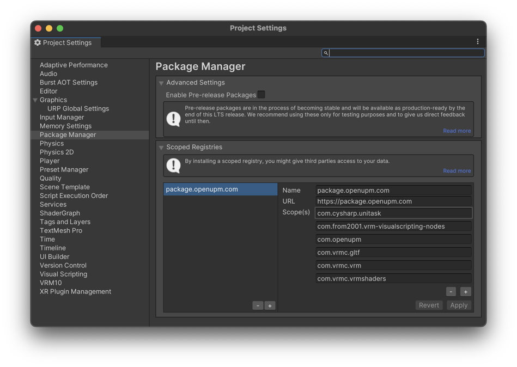Remove the selected registry with minus button
The width and height of the screenshot is (517, 367).
[258, 305]
